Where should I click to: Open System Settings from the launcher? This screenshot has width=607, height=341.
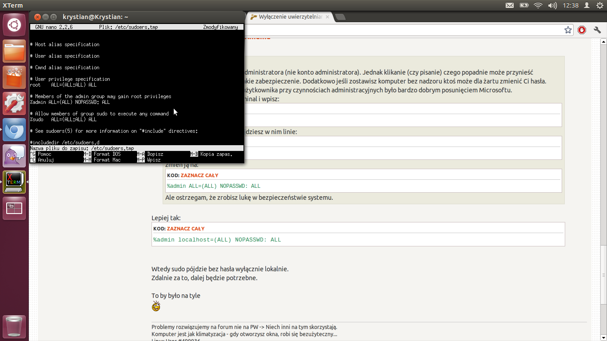tap(14, 103)
